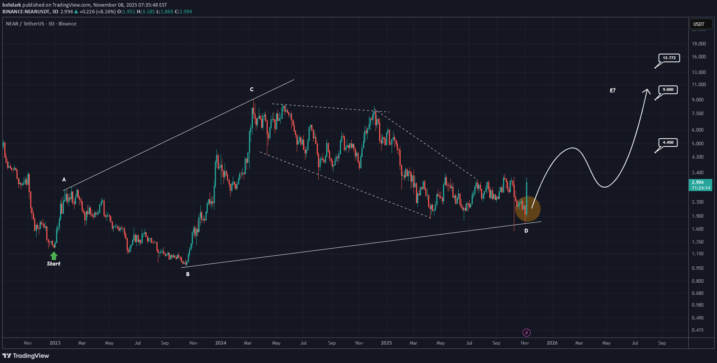This screenshot has height=363, width=717.
Task: Select wave label A on the chart
Action: 64,179
